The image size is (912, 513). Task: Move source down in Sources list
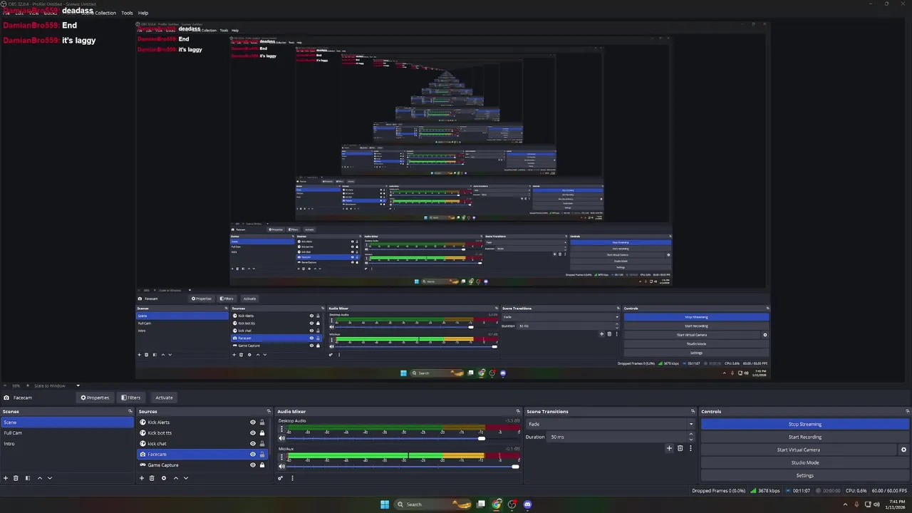pyautogui.click(x=186, y=478)
